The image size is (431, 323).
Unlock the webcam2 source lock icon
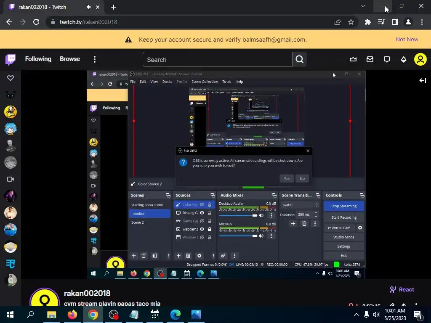coord(210,229)
